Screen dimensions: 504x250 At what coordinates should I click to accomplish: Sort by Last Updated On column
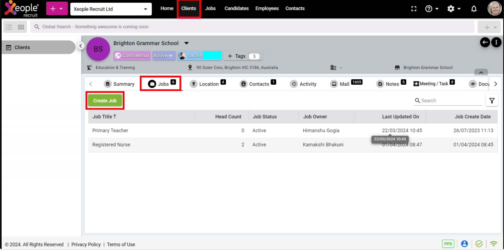pos(400,116)
